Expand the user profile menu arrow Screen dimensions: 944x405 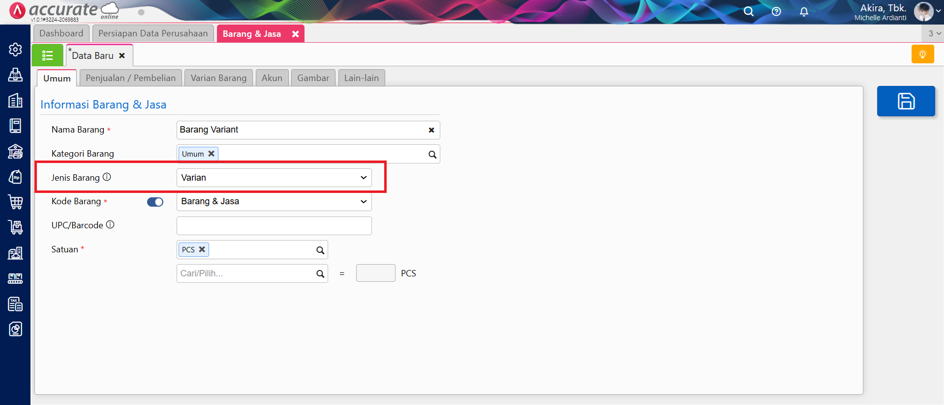938,11
